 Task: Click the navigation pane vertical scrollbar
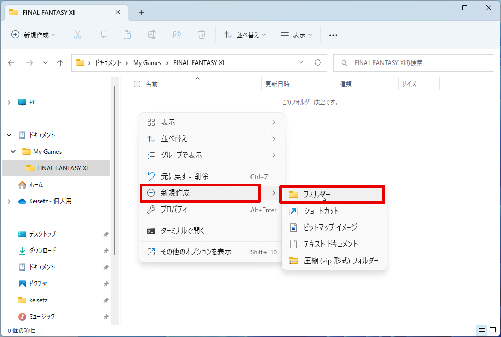pyautogui.click(x=115, y=170)
